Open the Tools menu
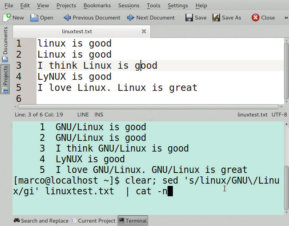 pos(153,6)
